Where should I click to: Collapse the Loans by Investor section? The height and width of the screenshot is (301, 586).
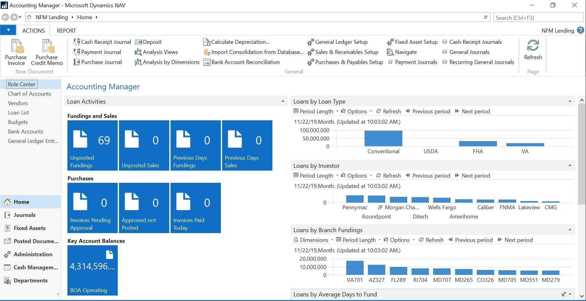570,166
